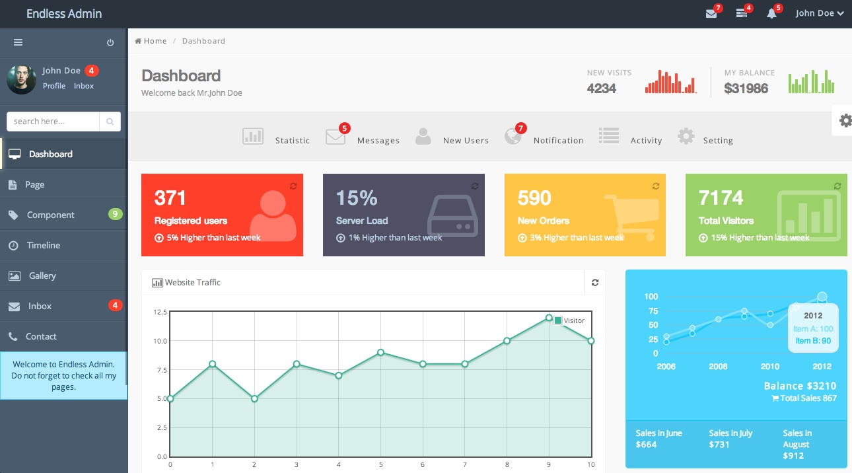Click the traffic chart point at x=9
The height and width of the screenshot is (473, 852).
(x=549, y=318)
